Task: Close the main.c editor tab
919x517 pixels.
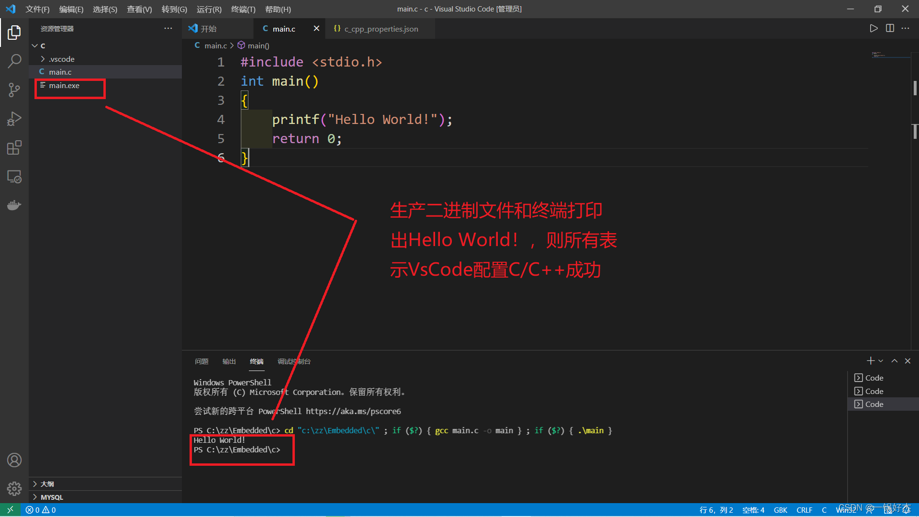Action: pos(316,28)
